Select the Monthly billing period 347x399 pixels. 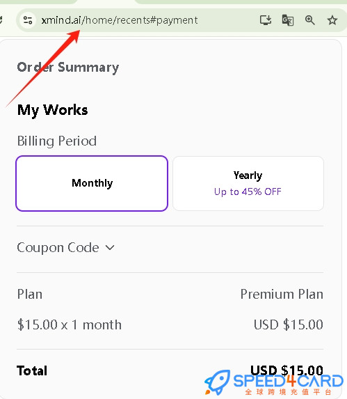pos(92,183)
